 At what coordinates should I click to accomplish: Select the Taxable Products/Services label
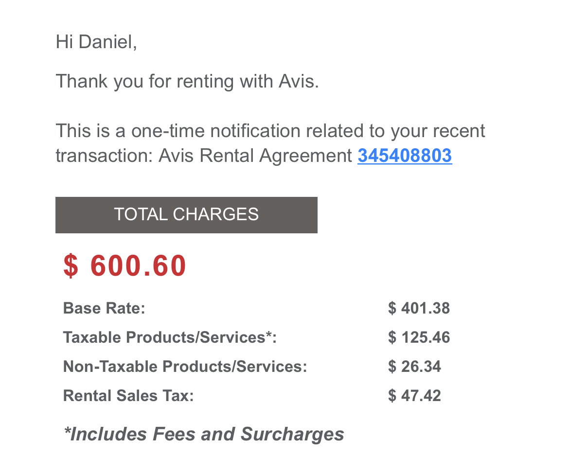[x=170, y=337]
